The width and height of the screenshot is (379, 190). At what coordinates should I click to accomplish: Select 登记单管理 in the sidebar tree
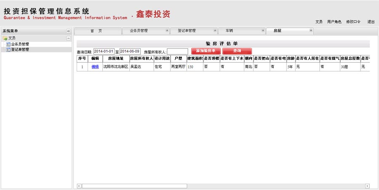tap(20, 49)
